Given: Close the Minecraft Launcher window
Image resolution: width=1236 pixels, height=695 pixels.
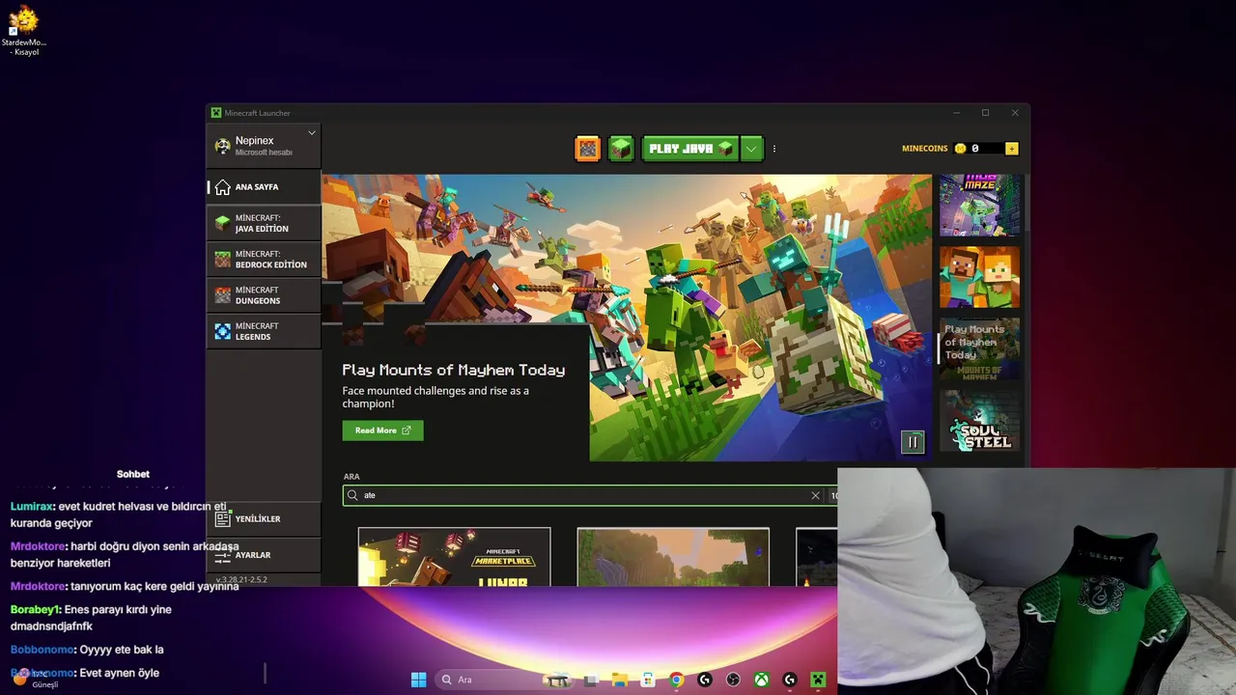Looking at the screenshot, I should click(x=1015, y=113).
